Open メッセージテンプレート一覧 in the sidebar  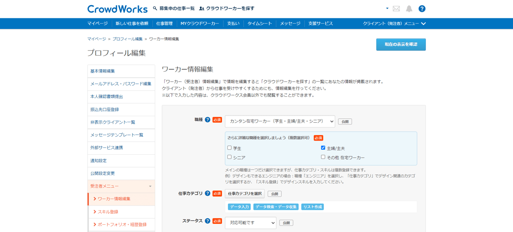(121, 135)
